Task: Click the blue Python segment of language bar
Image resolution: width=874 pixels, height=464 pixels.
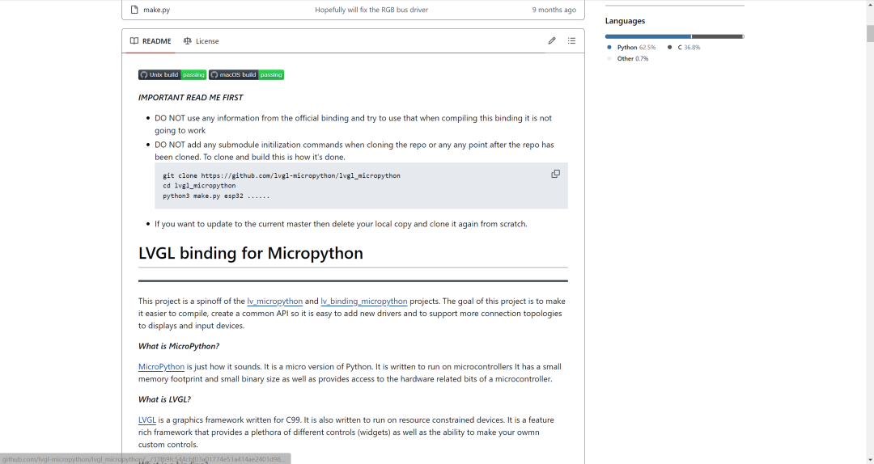Action: (x=647, y=36)
